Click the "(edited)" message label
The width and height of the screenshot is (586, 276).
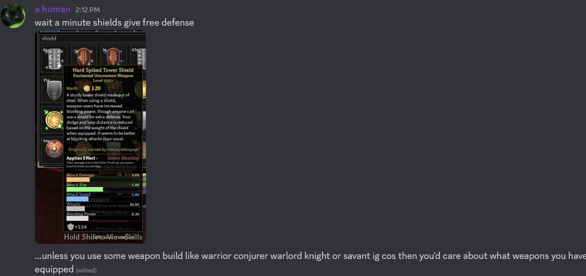(86, 270)
